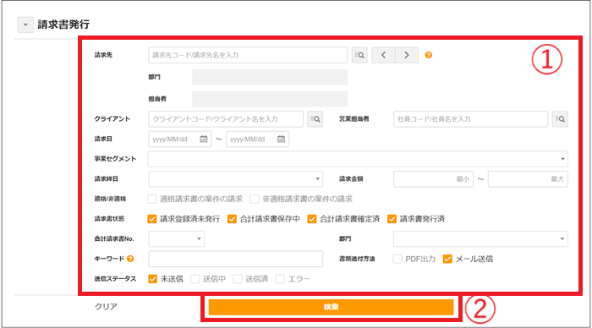Open calendar for 請求日 end date
This screenshot has height=328, width=592.
coord(281,139)
